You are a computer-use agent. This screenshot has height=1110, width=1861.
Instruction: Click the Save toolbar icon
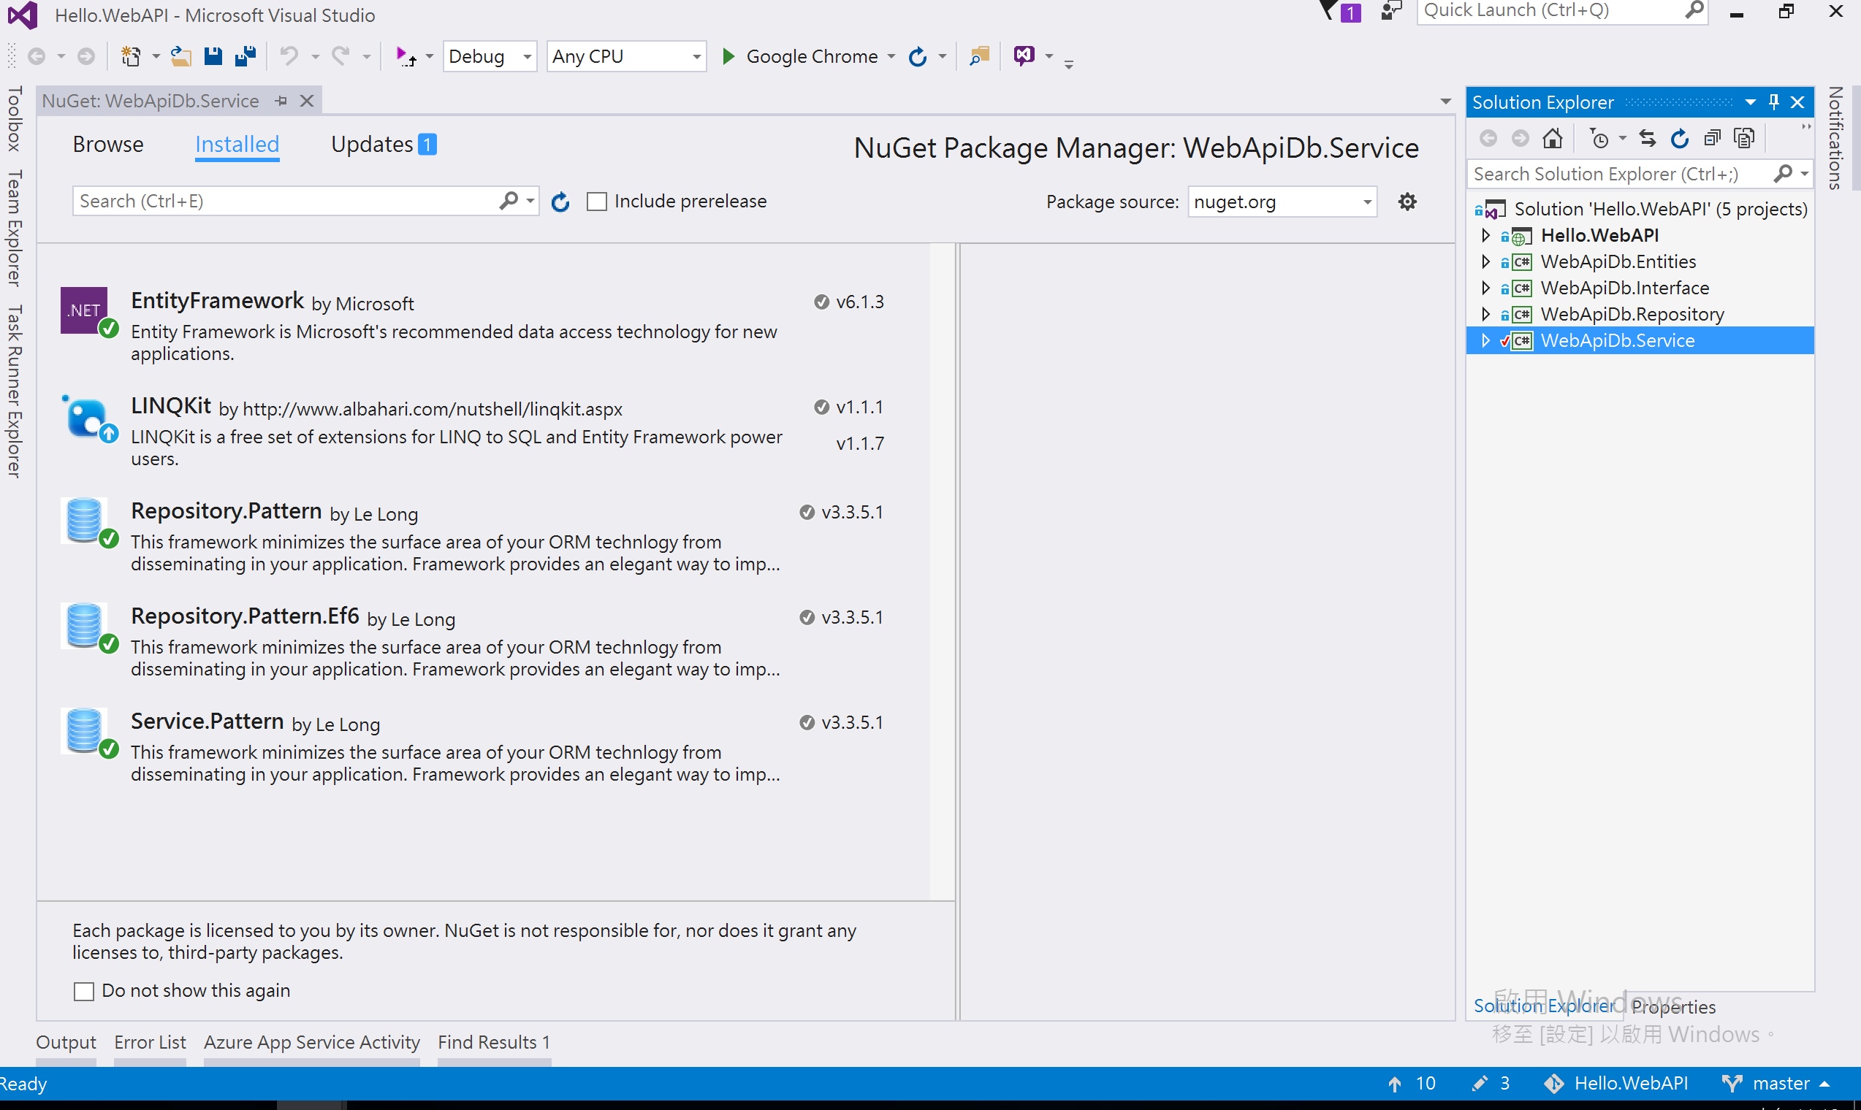pyautogui.click(x=213, y=56)
